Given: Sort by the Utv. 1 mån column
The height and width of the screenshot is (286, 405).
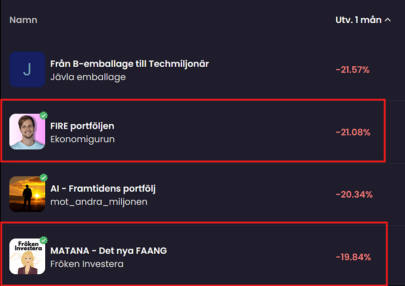Looking at the screenshot, I should [358, 20].
